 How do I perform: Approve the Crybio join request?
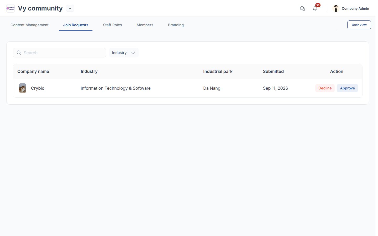pos(347,88)
